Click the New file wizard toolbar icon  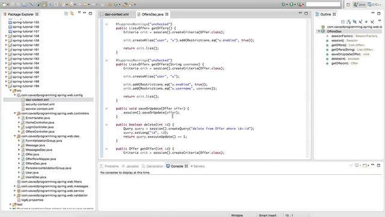click(5, 4)
